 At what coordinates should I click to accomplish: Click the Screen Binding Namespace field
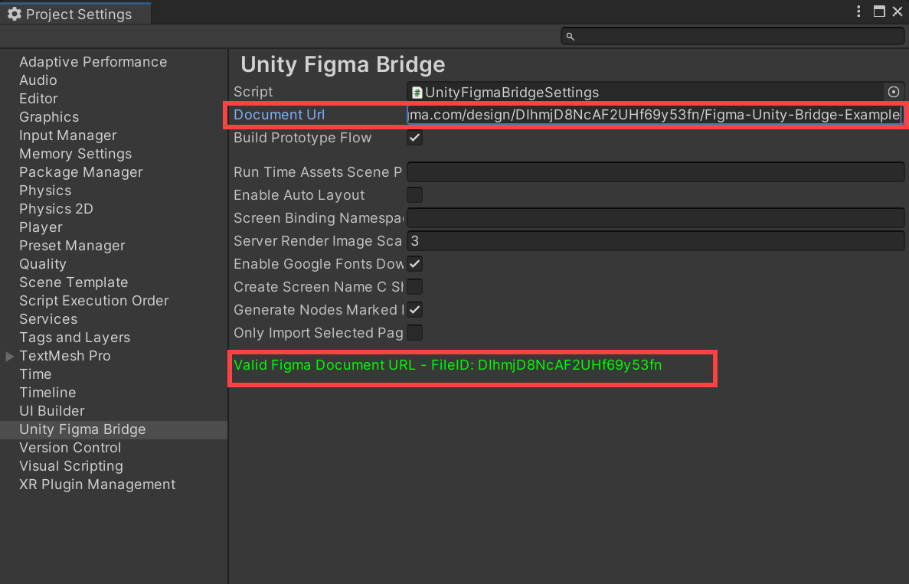[x=656, y=218]
